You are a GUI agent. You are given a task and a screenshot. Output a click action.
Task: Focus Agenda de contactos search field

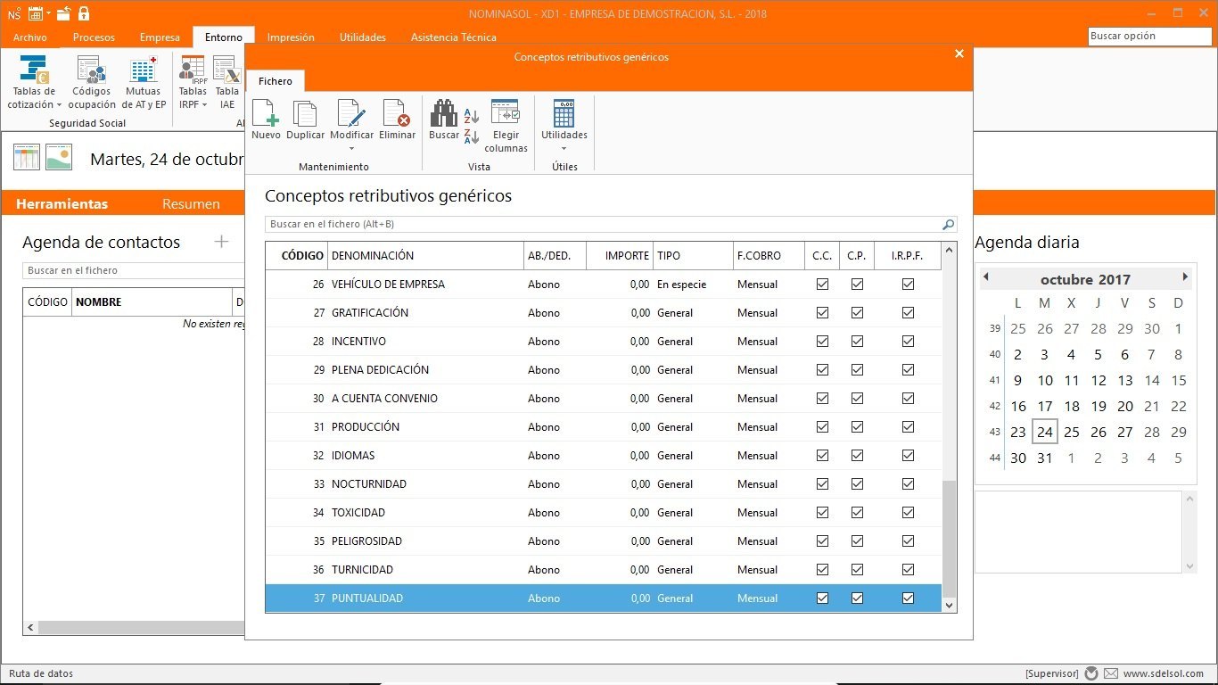pyautogui.click(x=134, y=270)
